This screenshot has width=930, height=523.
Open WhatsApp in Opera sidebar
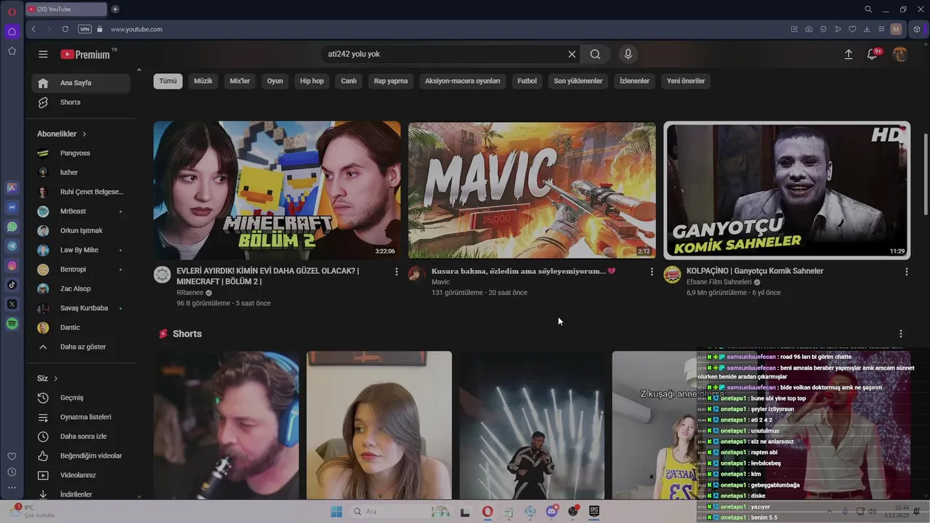point(12,227)
